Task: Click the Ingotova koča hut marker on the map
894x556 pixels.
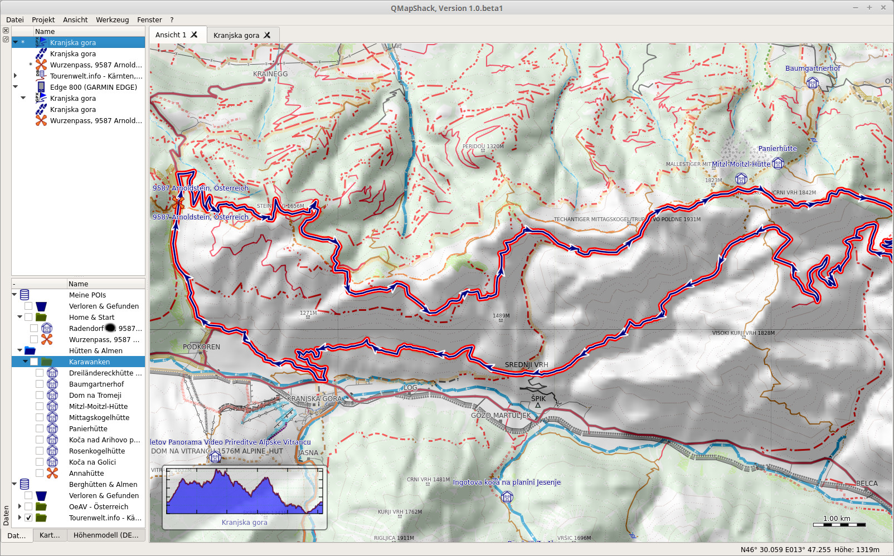Action: [507, 497]
